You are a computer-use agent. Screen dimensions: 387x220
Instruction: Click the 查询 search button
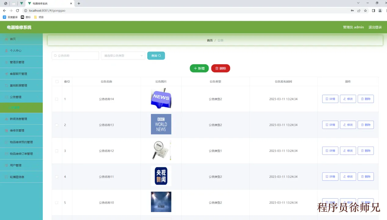[x=156, y=56]
